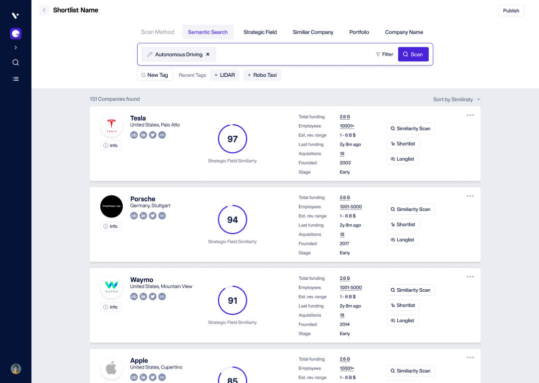Image resolution: width=539 pixels, height=383 pixels.
Task: Open Porsche's Crunchbase icon
Action: click(134, 216)
